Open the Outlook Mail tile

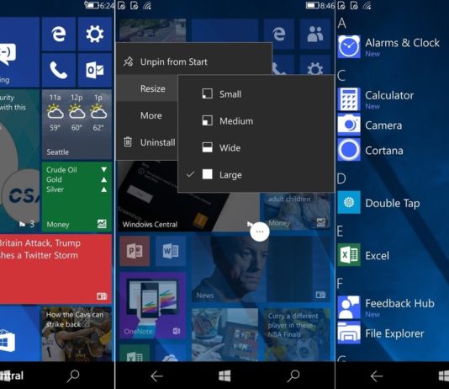(x=95, y=70)
